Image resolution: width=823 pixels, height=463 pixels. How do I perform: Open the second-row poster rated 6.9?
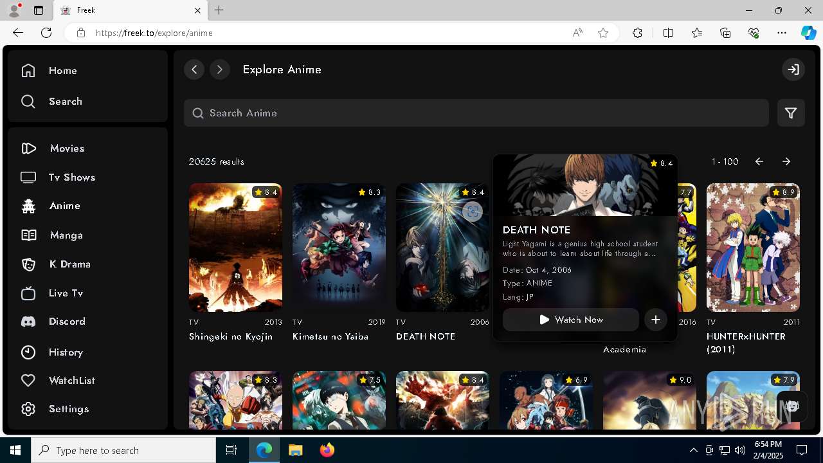(x=546, y=400)
